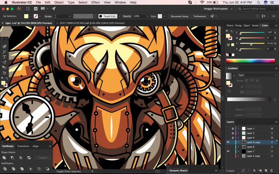Click the Yellow slider in Color panel

click(x=252, y=43)
